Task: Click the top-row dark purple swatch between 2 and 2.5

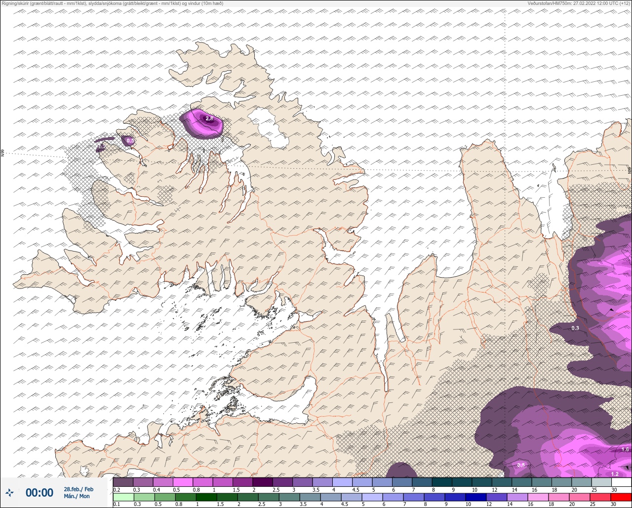Action: [x=263, y=482]
